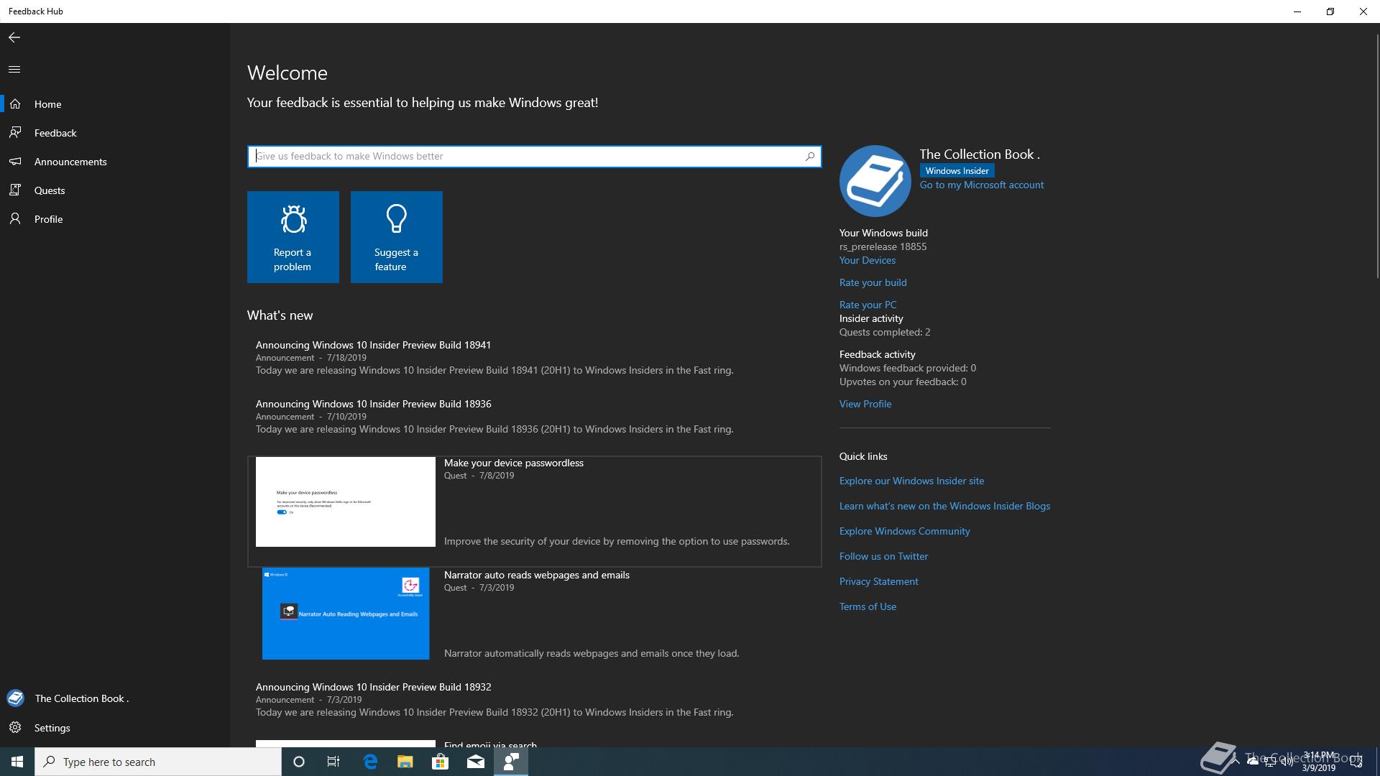Click the Suggest a feature tile

point(396,237)
